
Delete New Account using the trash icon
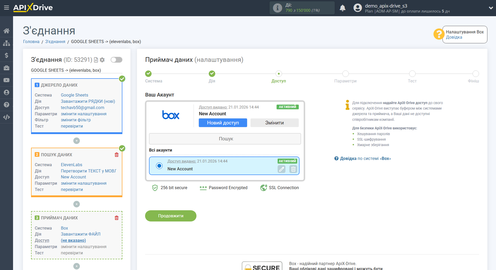click(293, 169)
